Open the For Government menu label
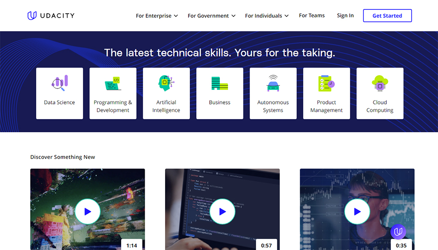 coord(208,16)
